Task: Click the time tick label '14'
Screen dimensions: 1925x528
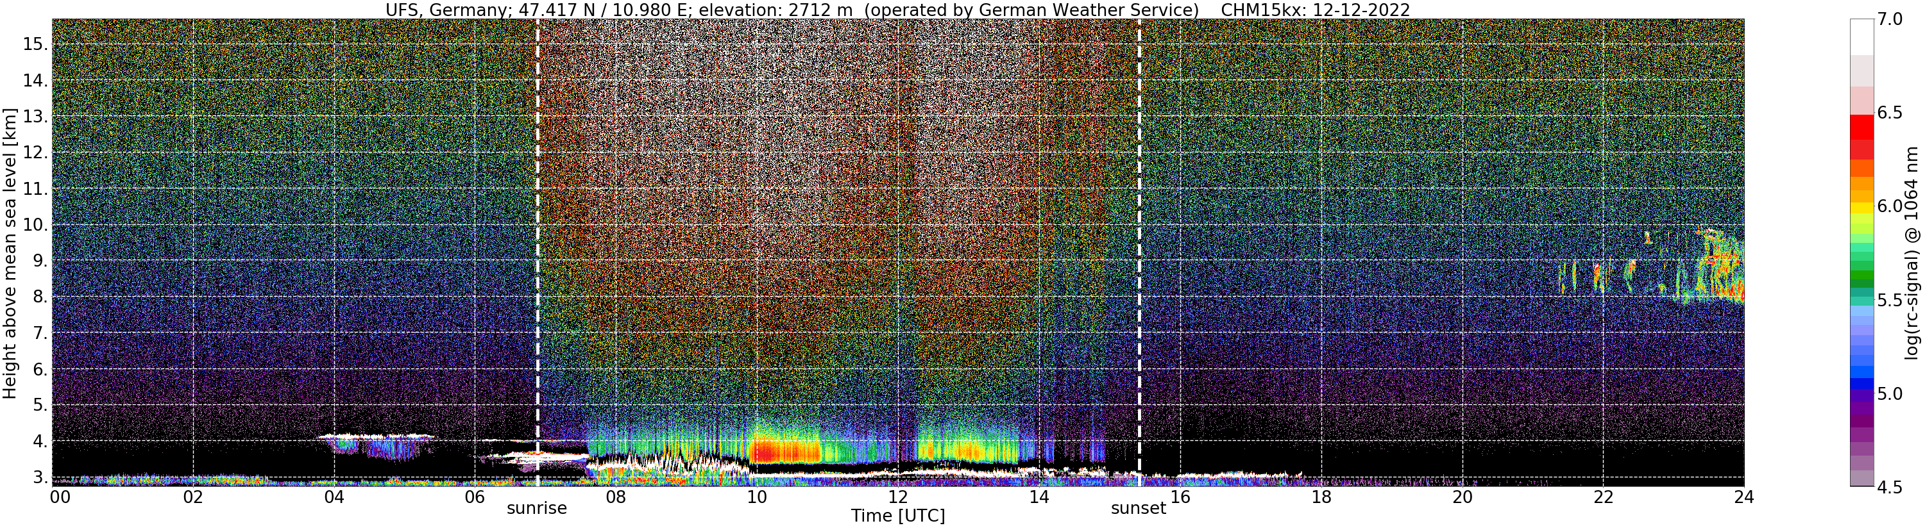Action: [1038, 497]
